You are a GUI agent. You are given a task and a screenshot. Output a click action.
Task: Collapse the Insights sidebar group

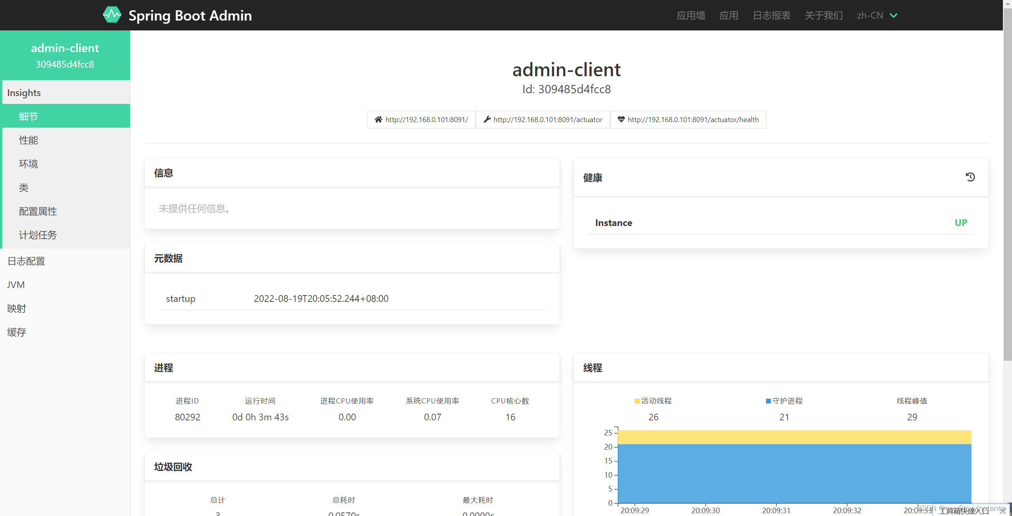(x=66, y=92)
